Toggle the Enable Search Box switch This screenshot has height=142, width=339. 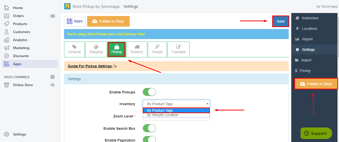tap(149, 128)
